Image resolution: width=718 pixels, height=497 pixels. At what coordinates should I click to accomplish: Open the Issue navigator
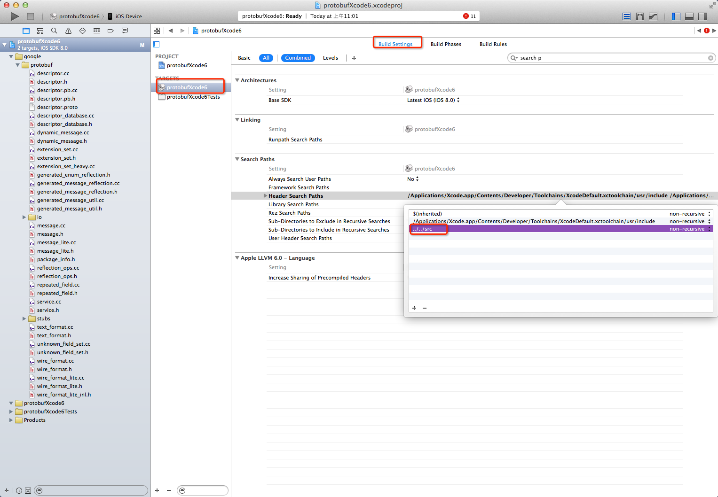click(68, 31)
